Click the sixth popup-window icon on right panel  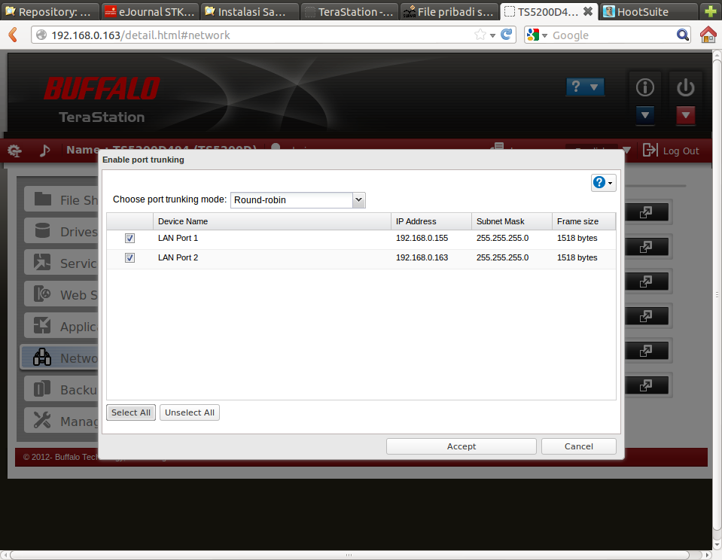click(645, 385)
